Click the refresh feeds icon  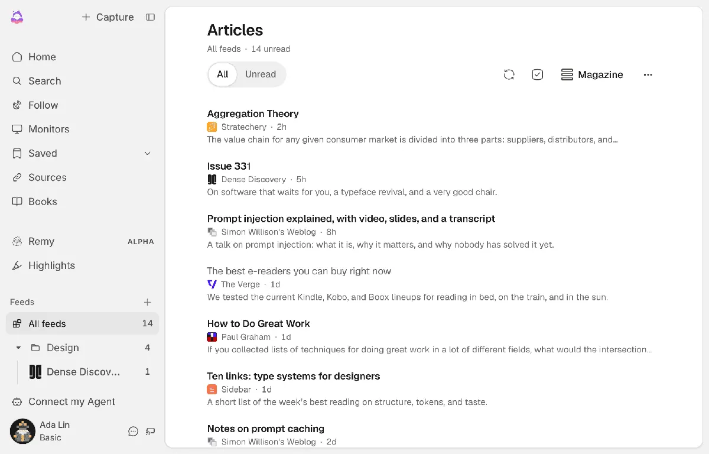[509, 74]
